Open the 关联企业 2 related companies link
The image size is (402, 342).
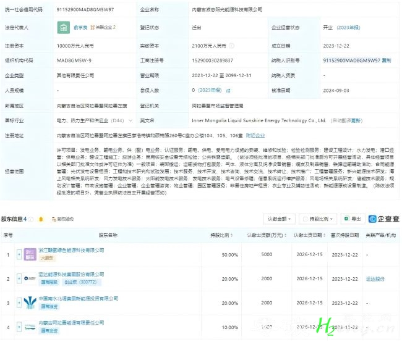pyautogui.click(x=103, y=27)
